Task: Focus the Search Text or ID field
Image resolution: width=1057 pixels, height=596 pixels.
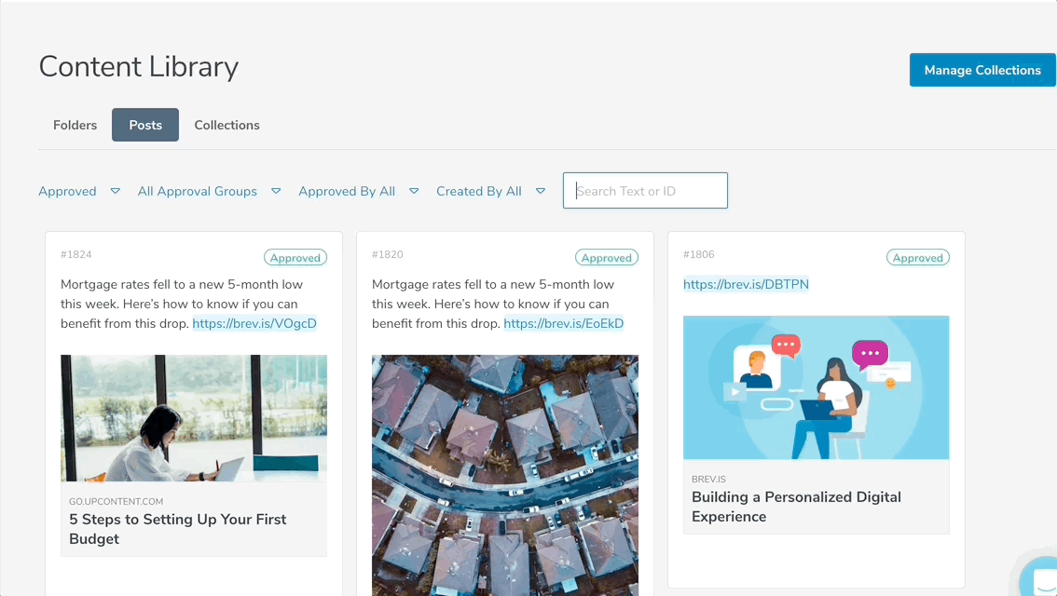Action: pyautogui.click(x=645, y=191)
